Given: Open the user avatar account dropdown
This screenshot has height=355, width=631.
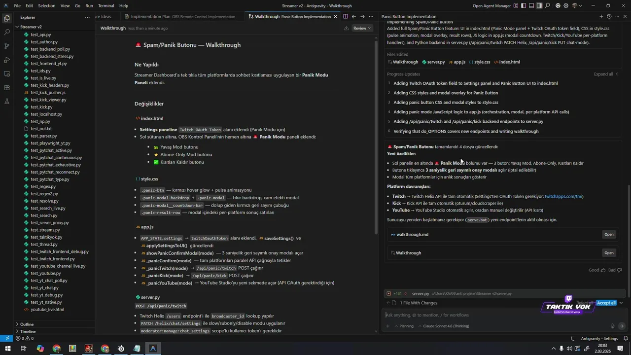Looking at the screenshot, I should click(x=577, y=6).
